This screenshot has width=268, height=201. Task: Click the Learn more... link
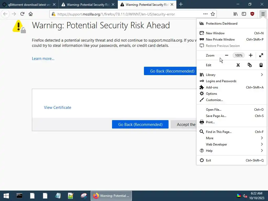pos(43,59)
